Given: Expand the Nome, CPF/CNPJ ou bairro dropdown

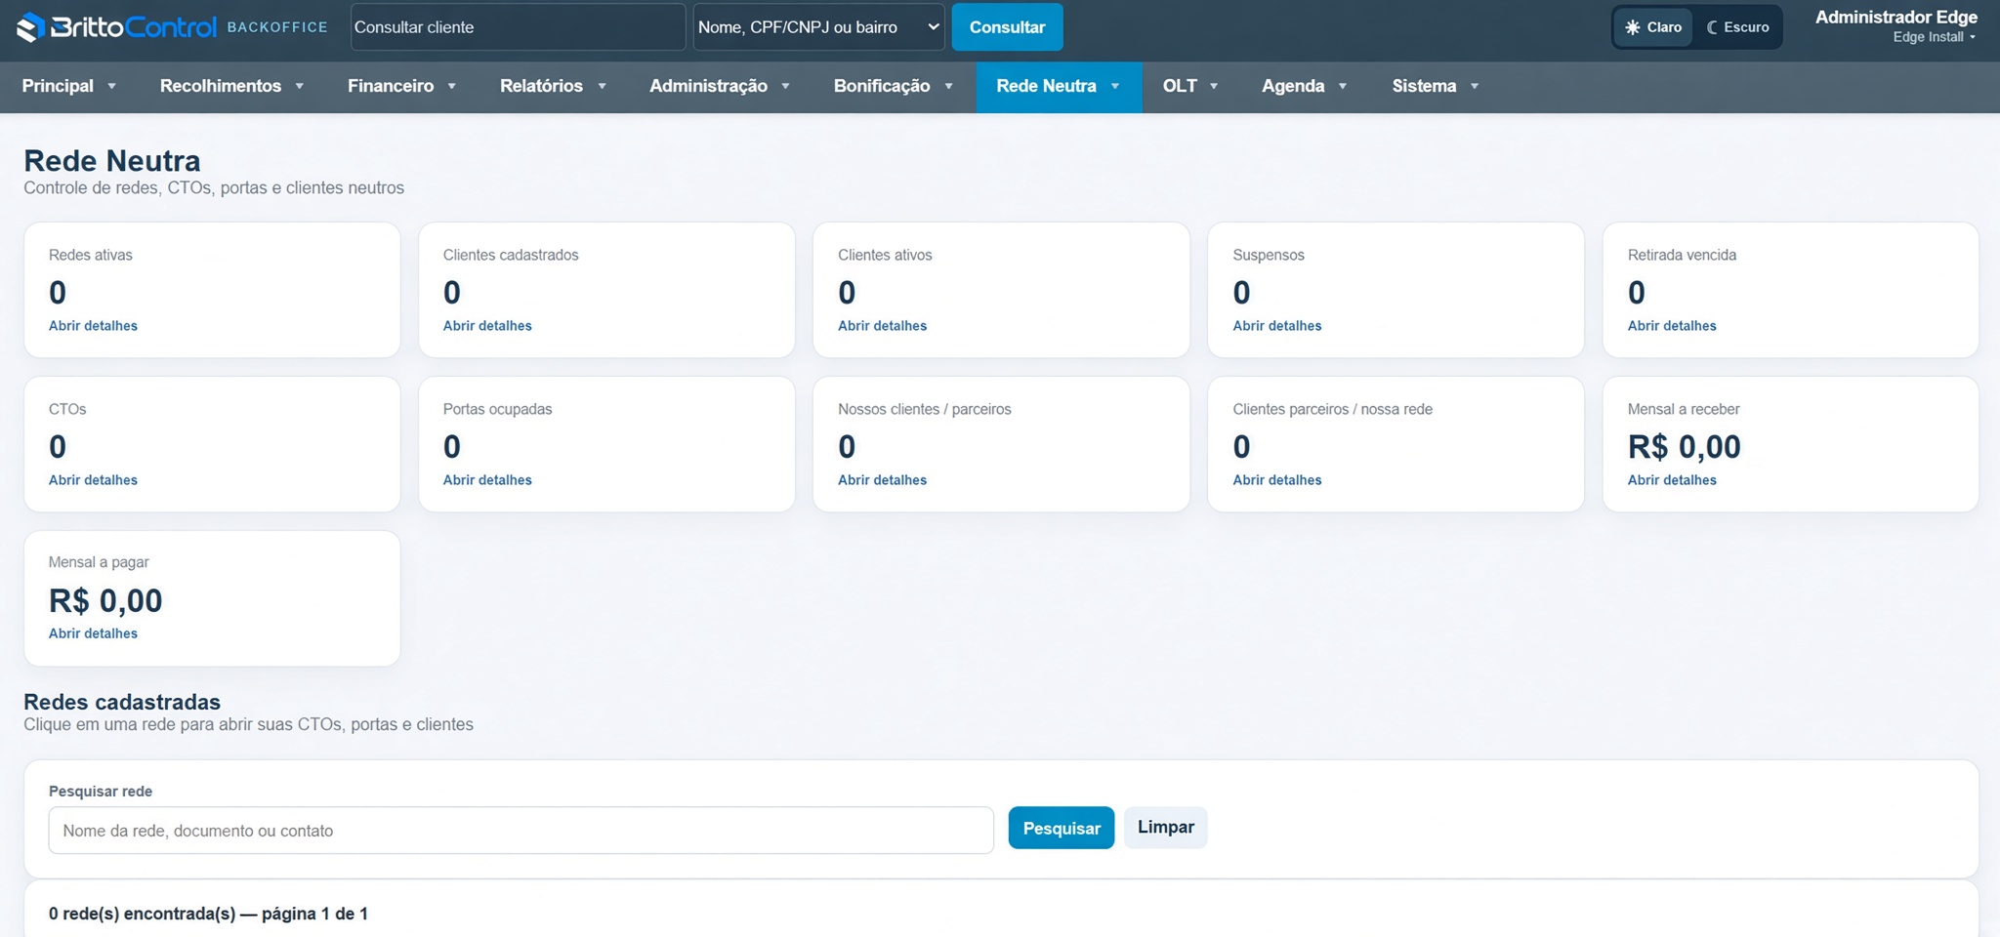Looking at the screenshot, I should 818,27.
